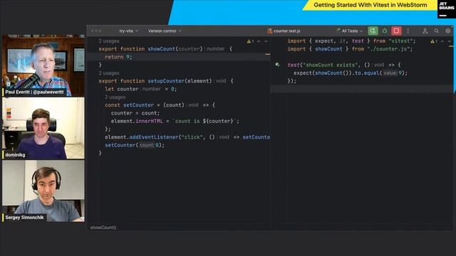This screenshot has width=456, height=256.
Task: Open IDE settings gear icon
Action: coord(448,31)
